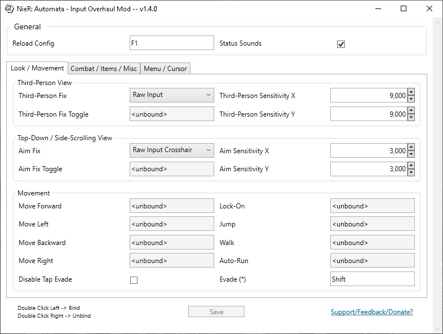Viewport: 443px width, 334px height.
Task: Click the Lock-On binding field
Action: (x=373, y=206)
